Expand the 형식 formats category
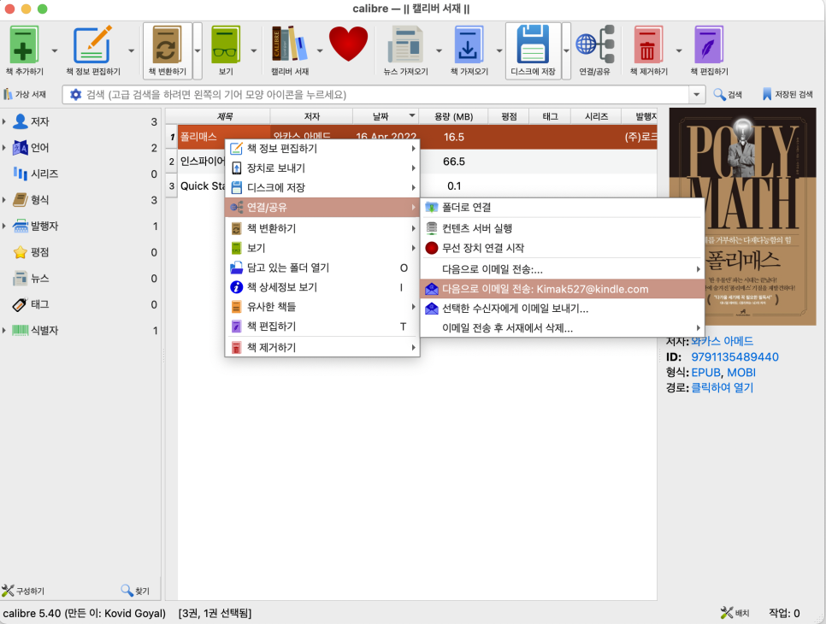This screenshot has width=826, height=624. [x=4, y=199]
